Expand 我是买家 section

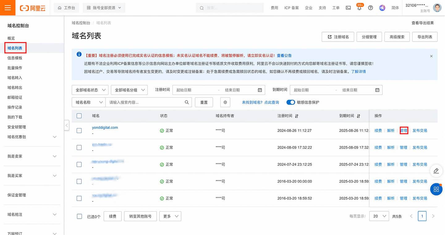point(32,176)
